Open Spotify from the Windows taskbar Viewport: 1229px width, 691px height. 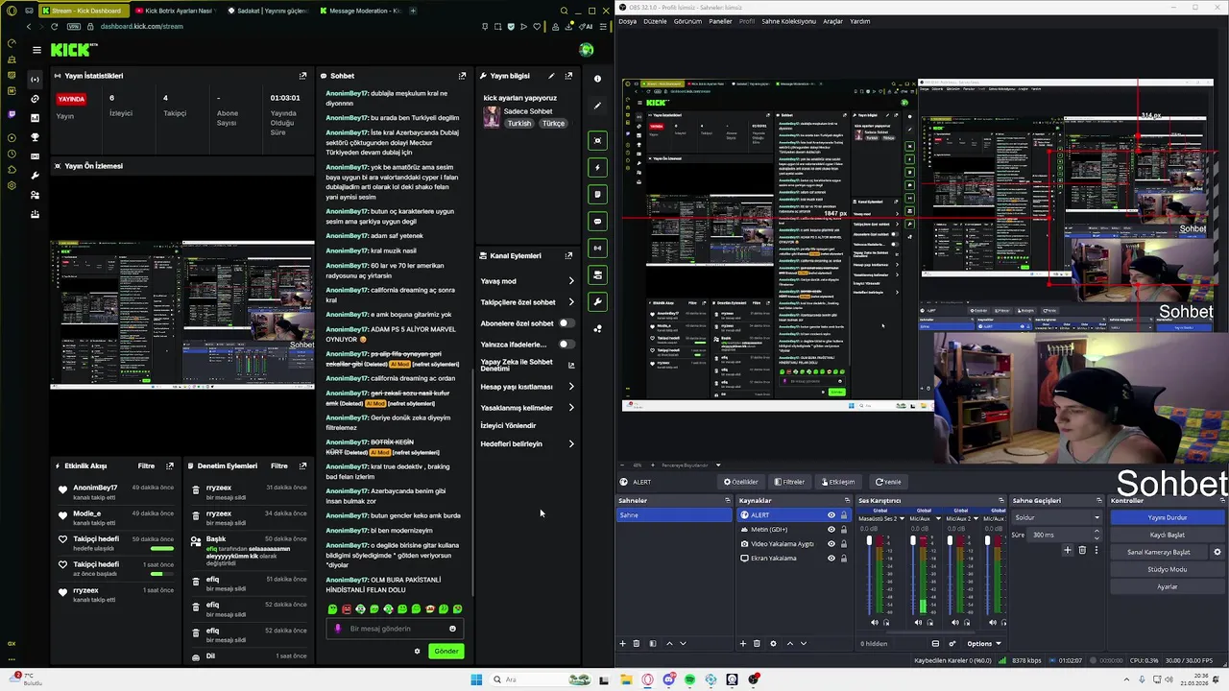click(x=689, y=679)
